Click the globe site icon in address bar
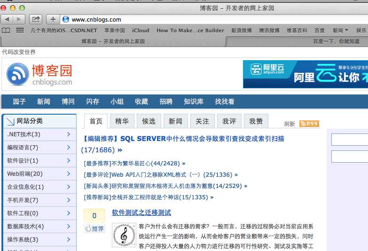This screenshot has height=251, width=368. click(66, 19)
